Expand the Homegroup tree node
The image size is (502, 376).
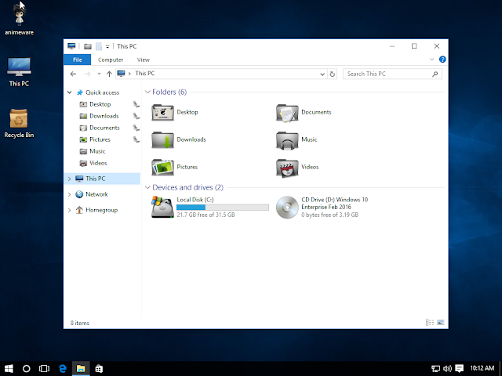click(x=70, y=210)
